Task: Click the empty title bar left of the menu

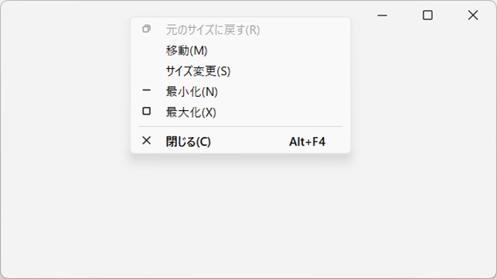Action: tap(65, 15)
